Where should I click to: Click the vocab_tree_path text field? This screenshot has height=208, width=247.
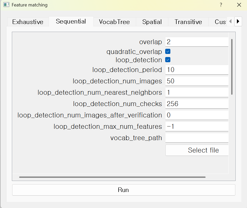197,138
